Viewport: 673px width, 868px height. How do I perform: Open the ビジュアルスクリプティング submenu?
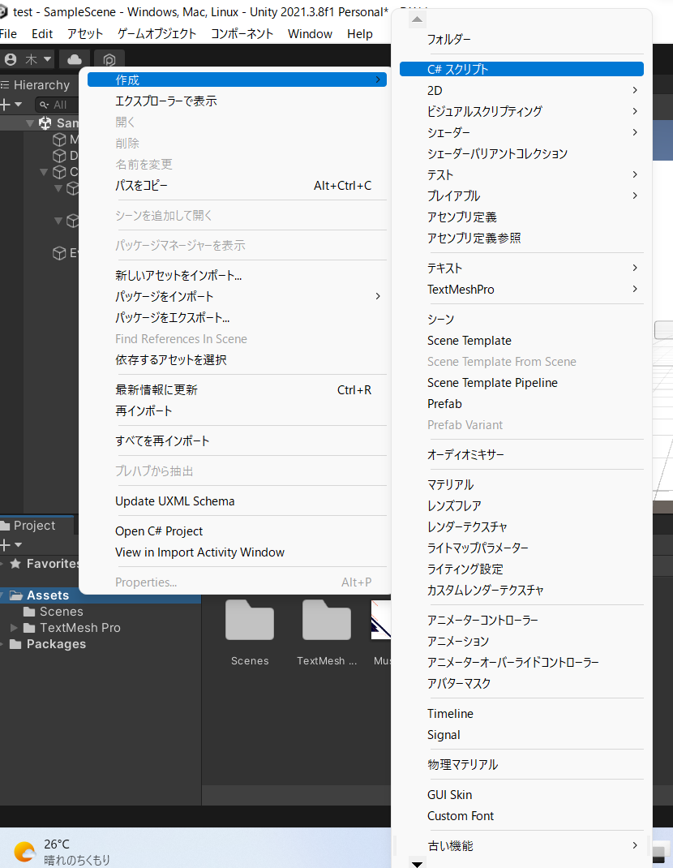tap(521, 111)
